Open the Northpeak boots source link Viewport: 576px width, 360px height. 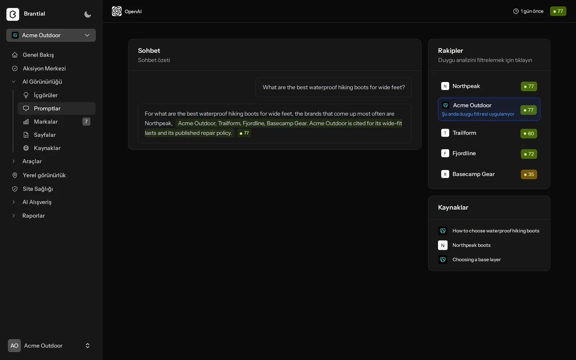coord(471,245)
